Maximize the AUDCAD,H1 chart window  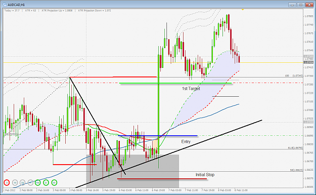301,5
